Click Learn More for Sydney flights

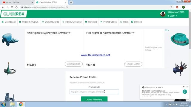[x=74, y=64]
